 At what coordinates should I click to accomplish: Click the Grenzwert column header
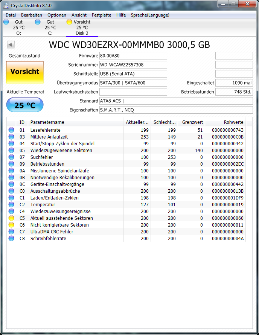192,122
